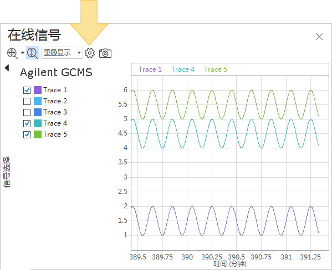
Task: Open the zoom tool dropdown arrow
Action: [x=22, y=52]
